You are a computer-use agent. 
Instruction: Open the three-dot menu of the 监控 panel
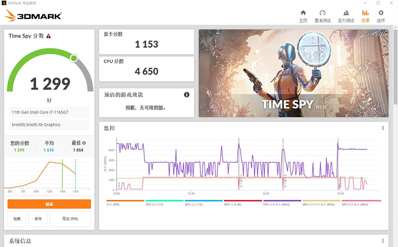click(383, 128)
